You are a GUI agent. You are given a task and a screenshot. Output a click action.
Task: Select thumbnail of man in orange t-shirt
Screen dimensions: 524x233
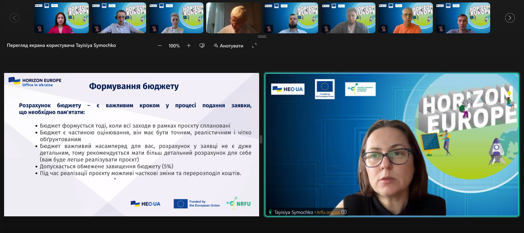405,18
